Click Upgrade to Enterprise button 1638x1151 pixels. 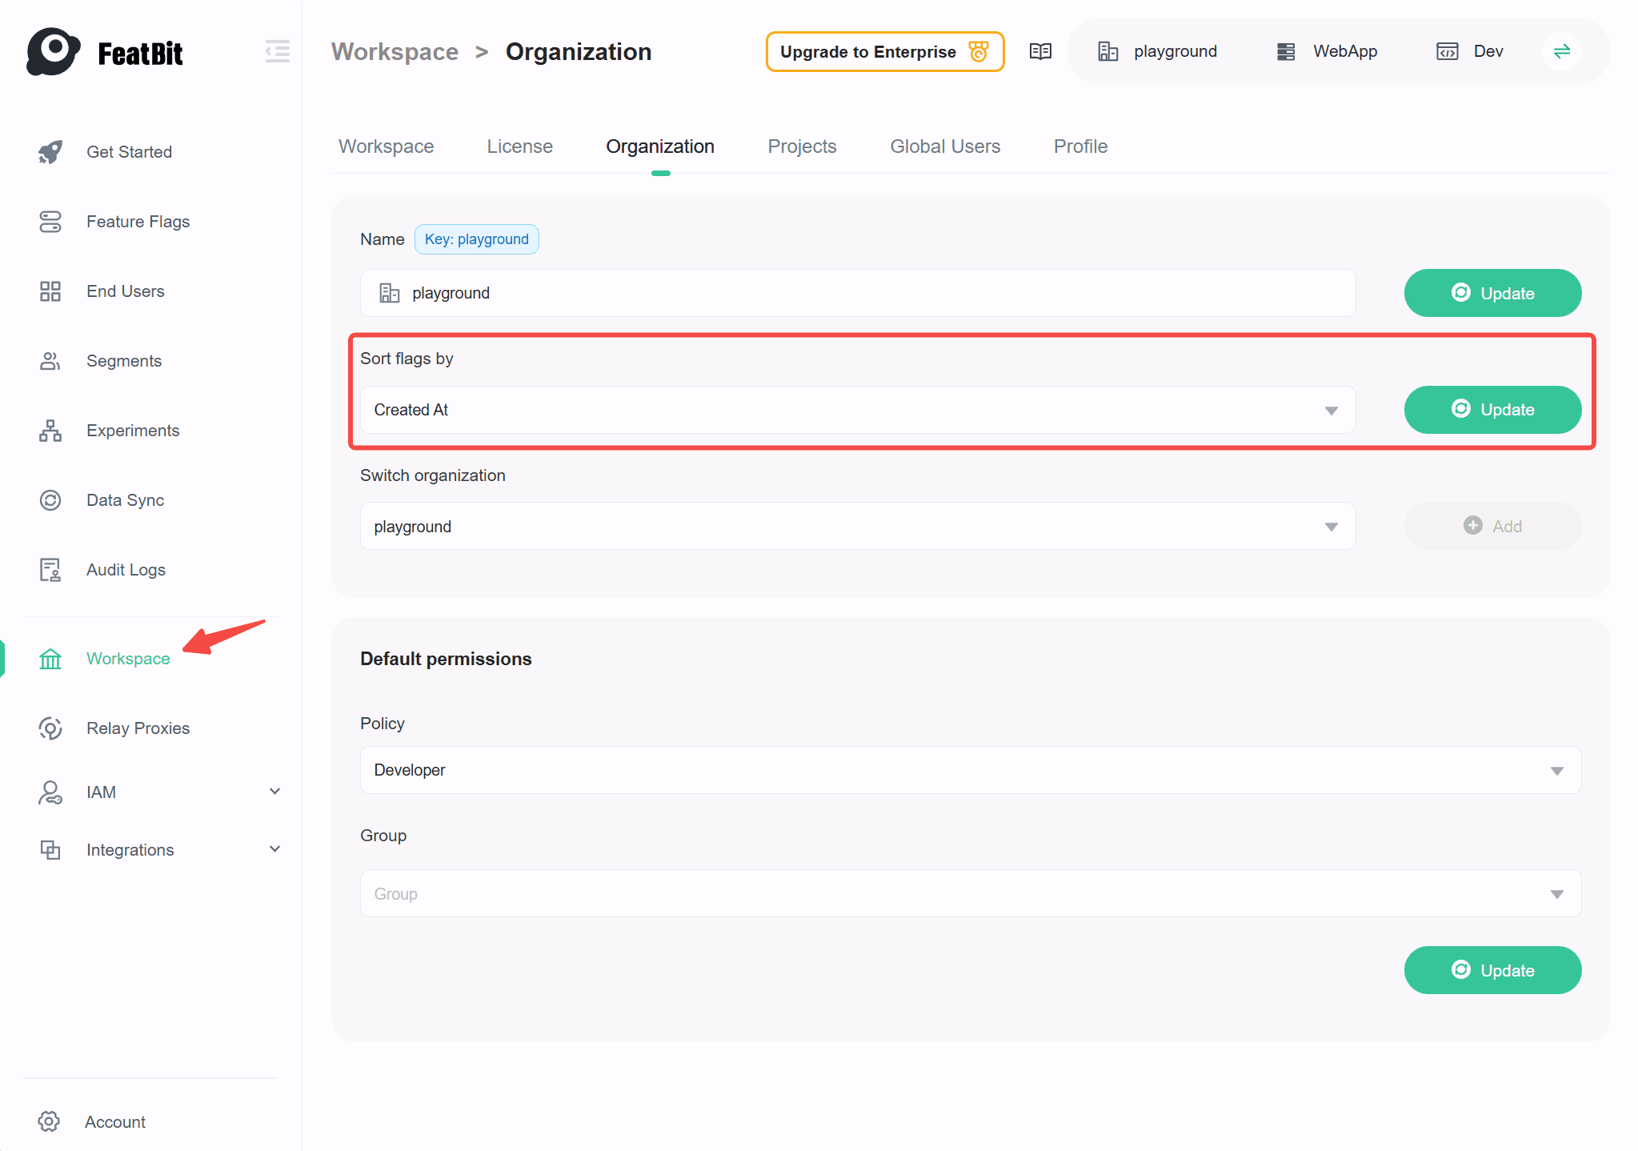coord(884,52)
